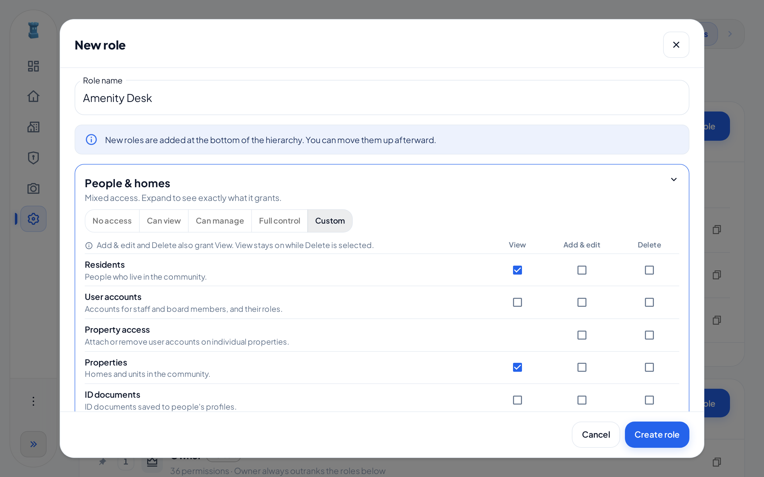Image resolution: width=764 pixels, height=477 pixels.
Task: Select the Can manage preset
Action: click(x=220, y=221)
